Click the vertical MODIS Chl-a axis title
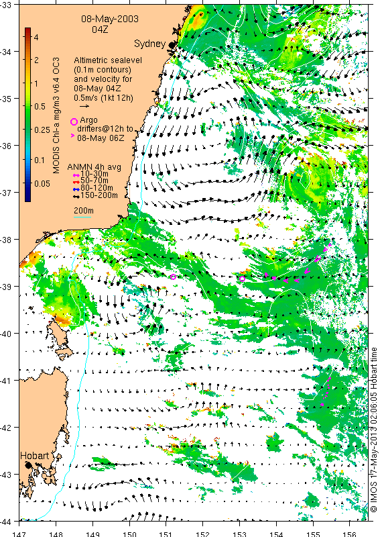This screenshot has height=537, width=382. (56, 115)
